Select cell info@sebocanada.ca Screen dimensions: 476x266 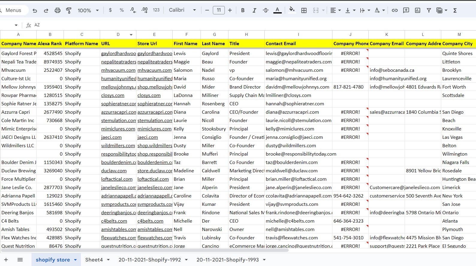click(387, 70)
